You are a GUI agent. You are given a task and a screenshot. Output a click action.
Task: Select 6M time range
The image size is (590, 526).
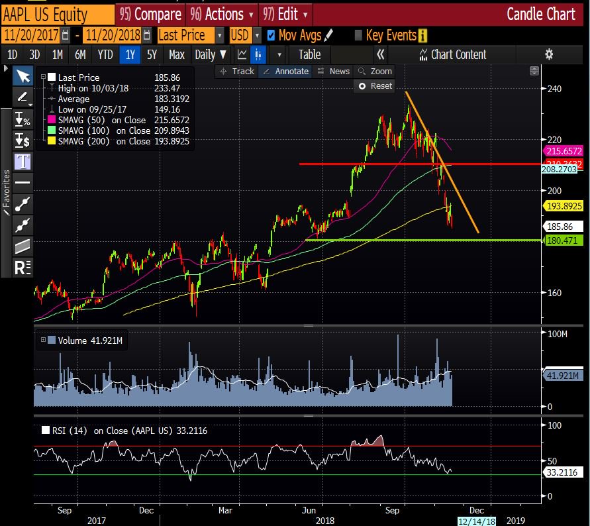pyautogui.click(x=80, y=55)
